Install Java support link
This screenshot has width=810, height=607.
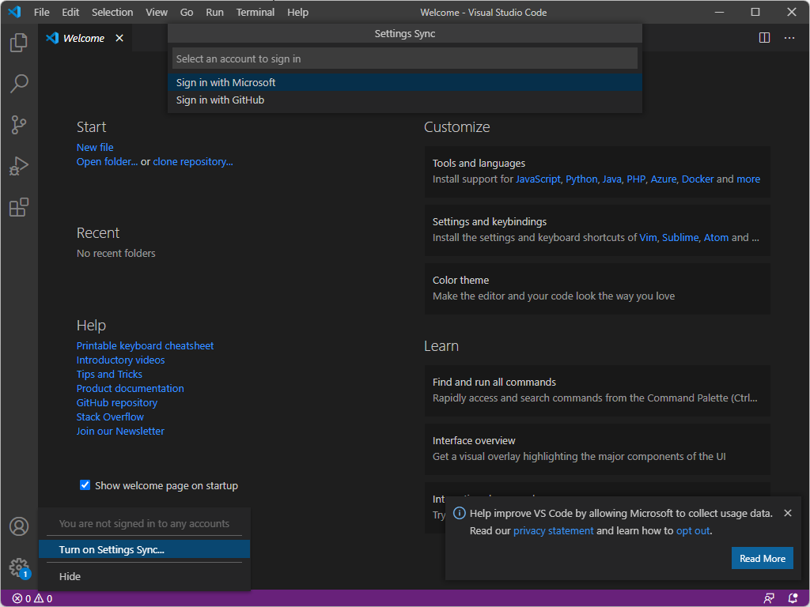coord(611,179)
